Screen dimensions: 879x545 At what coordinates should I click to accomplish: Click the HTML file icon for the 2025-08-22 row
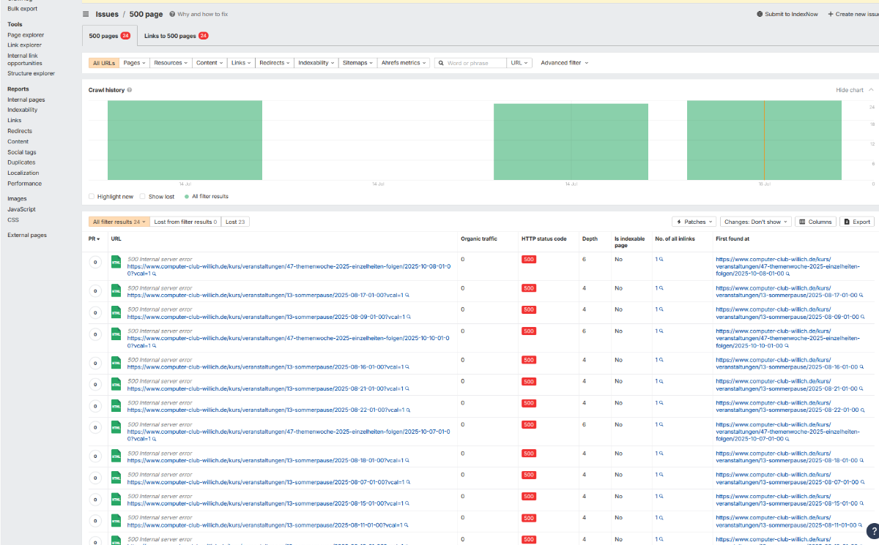pyautogui.click(x=115, y=406)
